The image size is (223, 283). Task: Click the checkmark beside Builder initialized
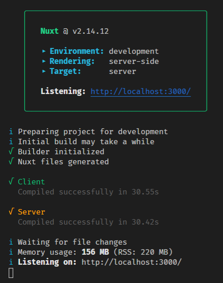point(11,151)
